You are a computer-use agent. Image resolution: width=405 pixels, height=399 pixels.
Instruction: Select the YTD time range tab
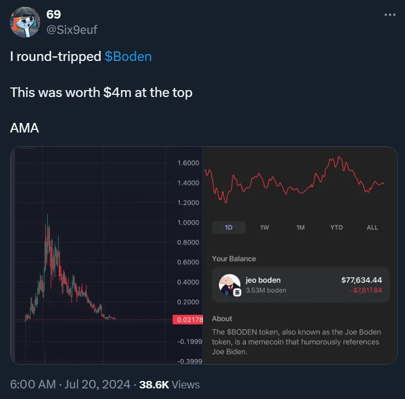337,227
